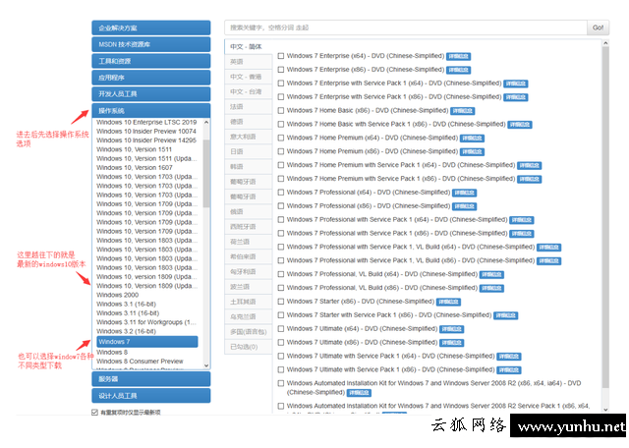Toggle show-only-latest duplicates checkbox
This screenshot has height=448, width=629.
click(94, 413)
